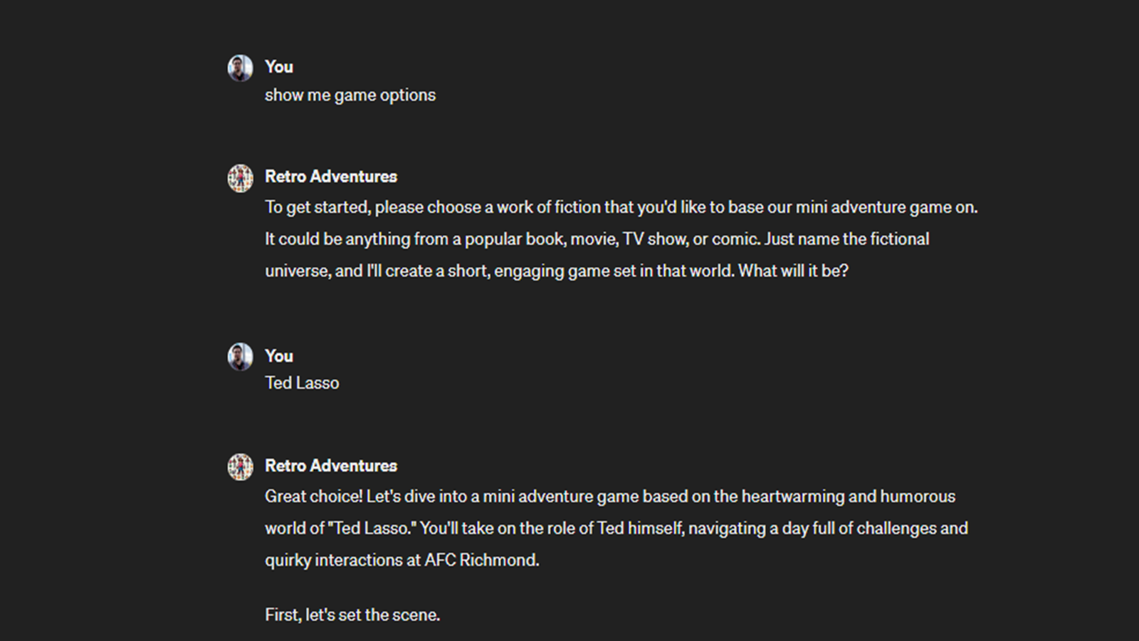Click the user avatar beside "show me game options"
Image resolution: width=1139 pixels, height=641 pixels.
pyautogui.click(x=240, y=68)
